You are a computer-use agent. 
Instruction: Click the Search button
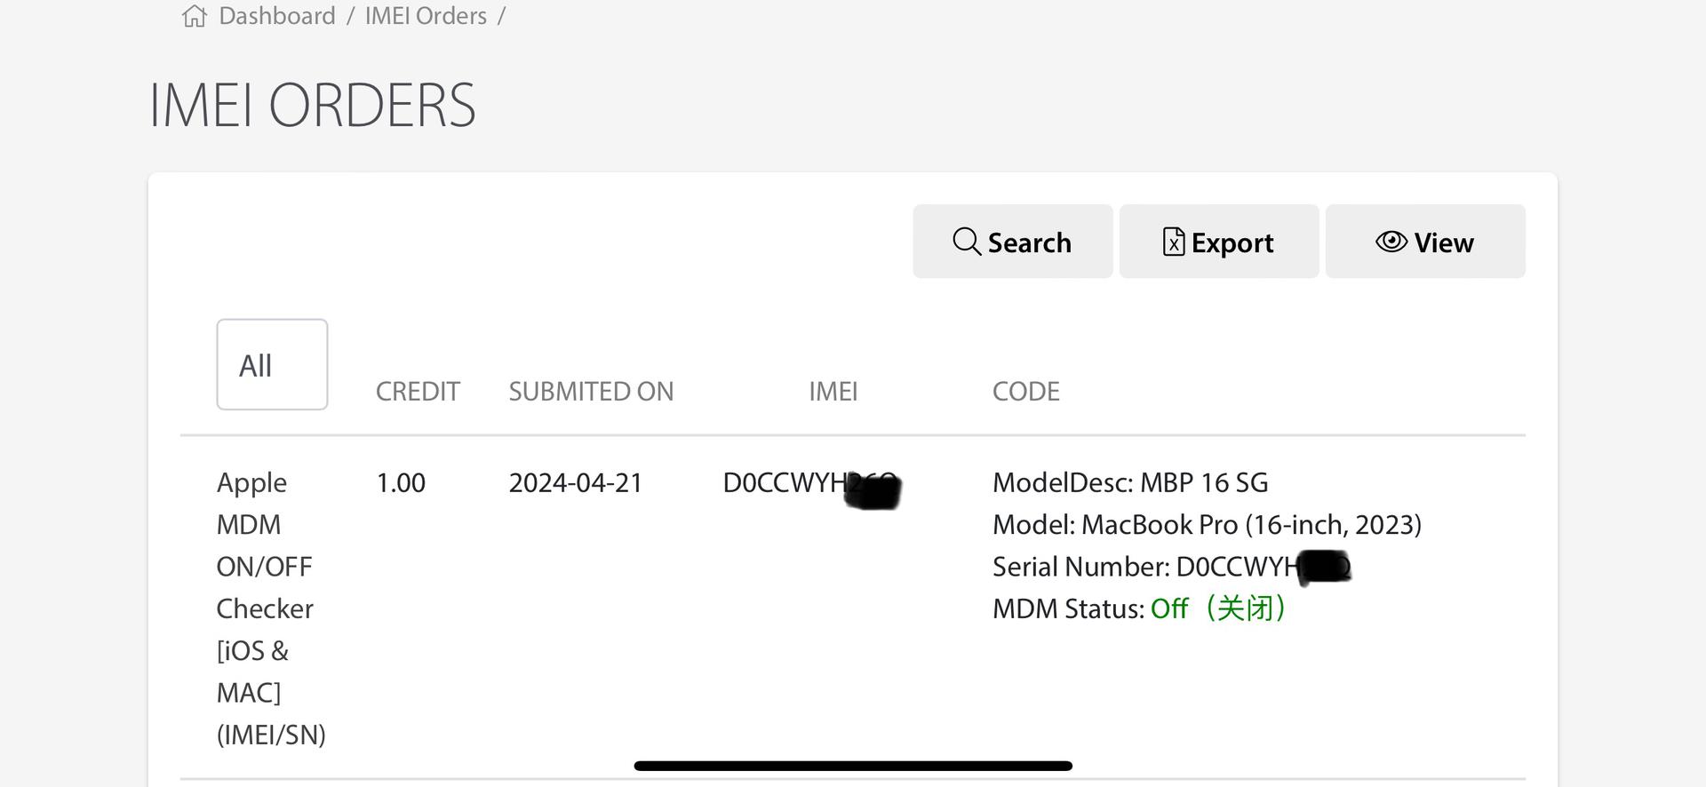(x=1013, y=242)
